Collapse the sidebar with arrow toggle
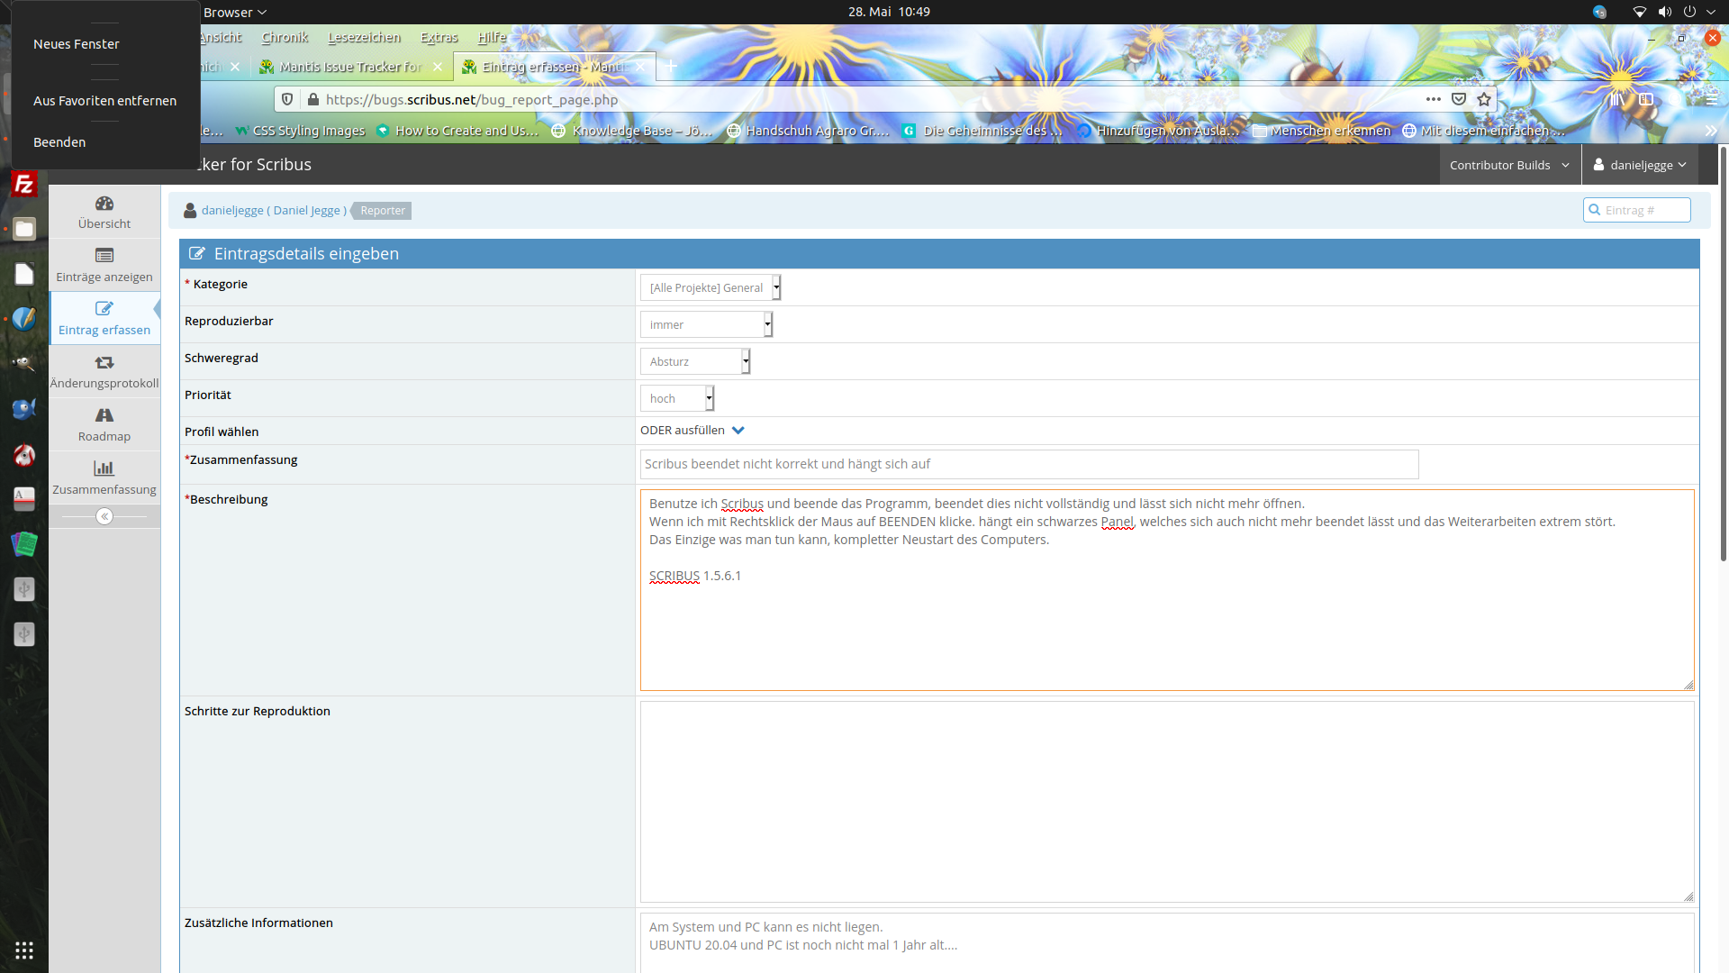This screenshot has width=1729, height=973. pyautogui.click(x=104, y=516)
